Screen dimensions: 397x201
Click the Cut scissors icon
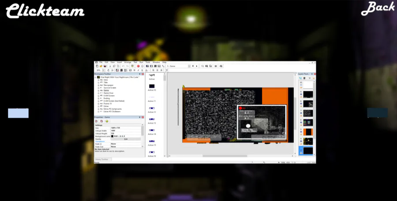tap(110, 66)
